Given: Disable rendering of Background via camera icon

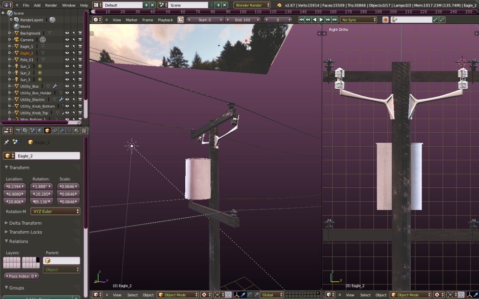Looking at the screenshot, I should point(80,33).
